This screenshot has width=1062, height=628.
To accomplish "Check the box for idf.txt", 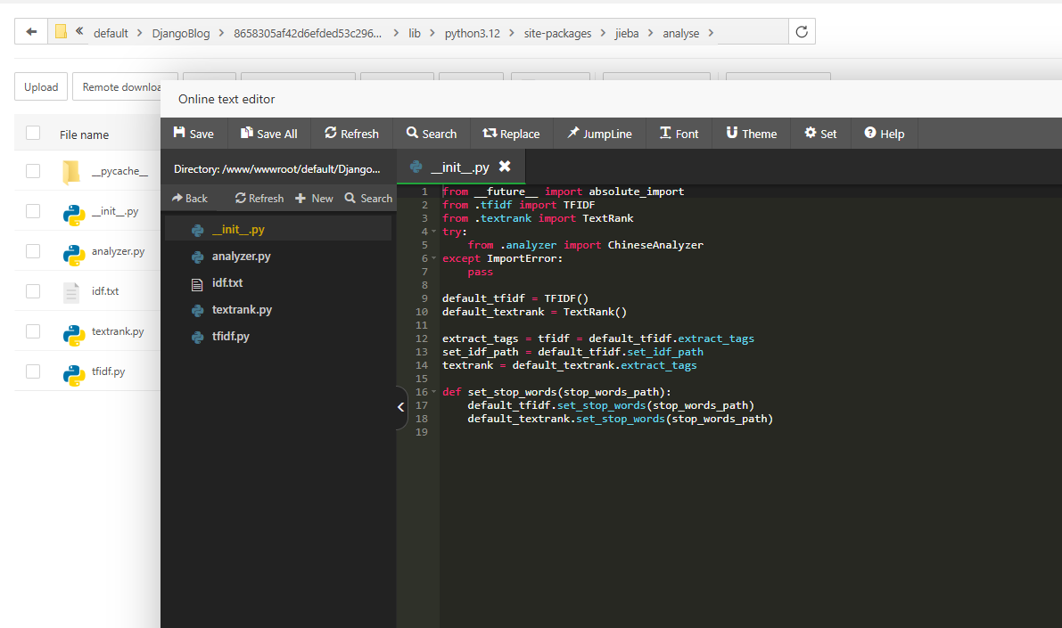I will point(33,291).
